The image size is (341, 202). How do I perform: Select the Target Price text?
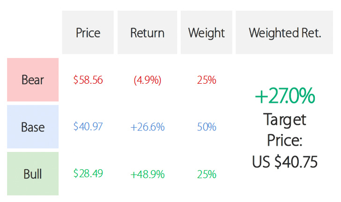point(285,130)
